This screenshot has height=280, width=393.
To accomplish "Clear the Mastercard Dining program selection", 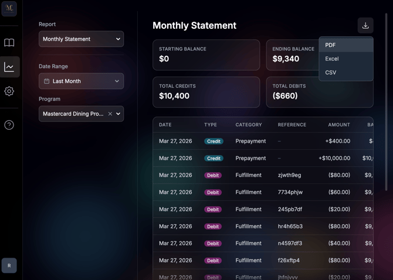I will click(x=110, y=114).
